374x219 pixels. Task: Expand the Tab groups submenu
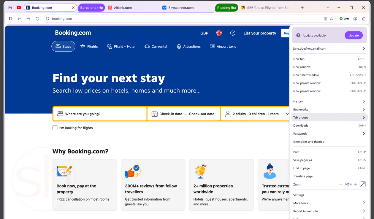click(329, 117)
